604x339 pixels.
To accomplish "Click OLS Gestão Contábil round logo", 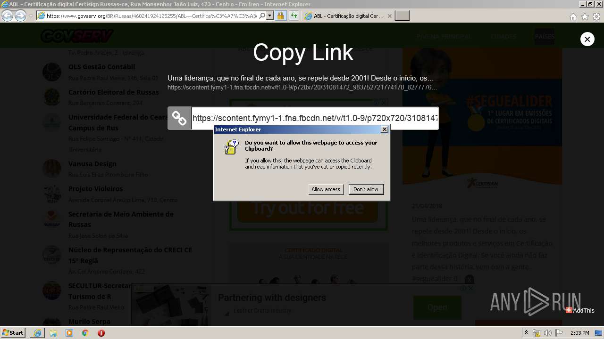I will 52,72.
